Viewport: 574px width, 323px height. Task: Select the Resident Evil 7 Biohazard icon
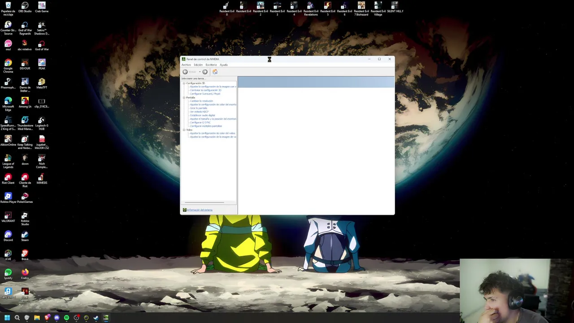pyautogui.click(x=361, y=9)
